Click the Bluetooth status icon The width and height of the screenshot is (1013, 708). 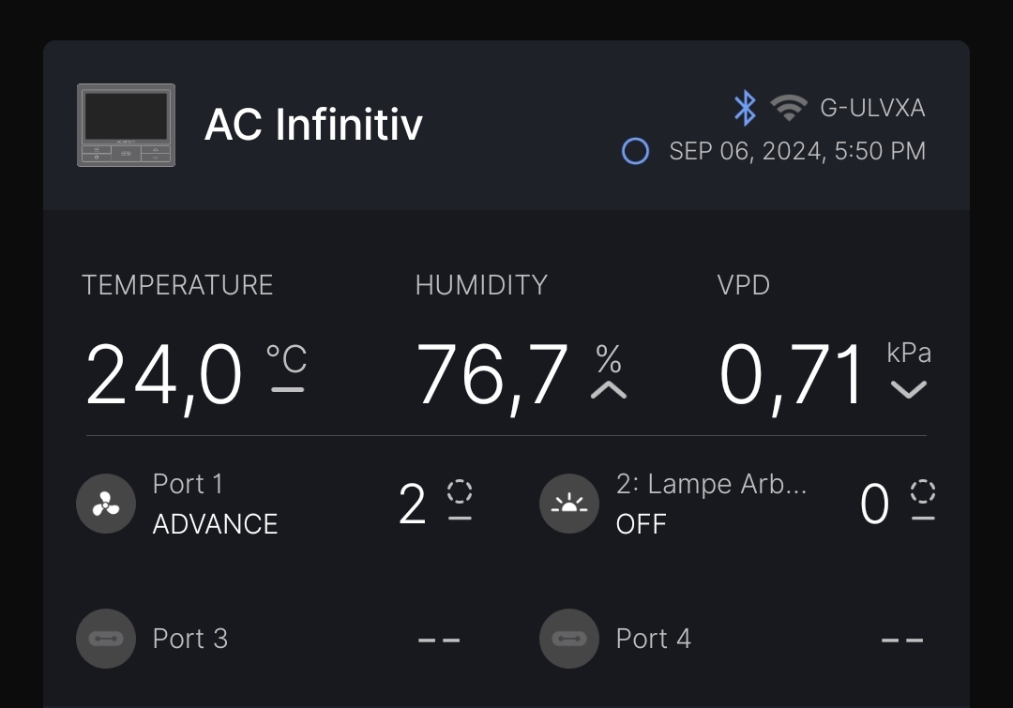745,108
